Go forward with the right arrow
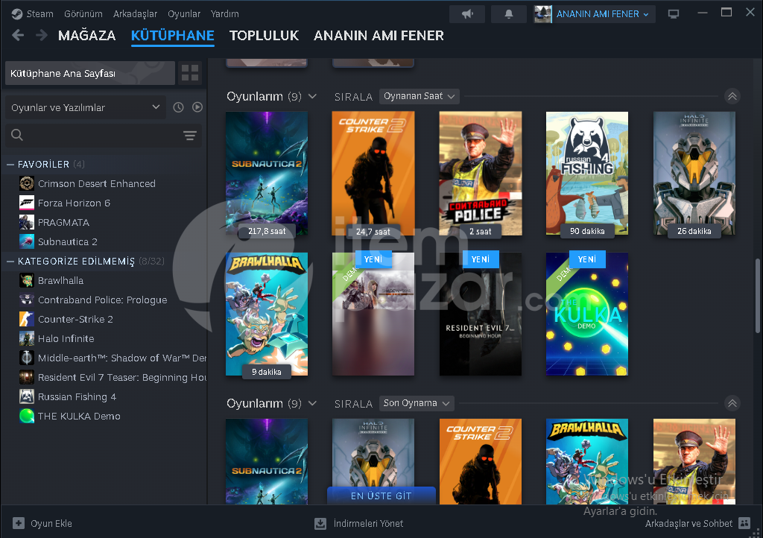Image resolution: width=763 pixels, height=538 pixels. [42, 35]
